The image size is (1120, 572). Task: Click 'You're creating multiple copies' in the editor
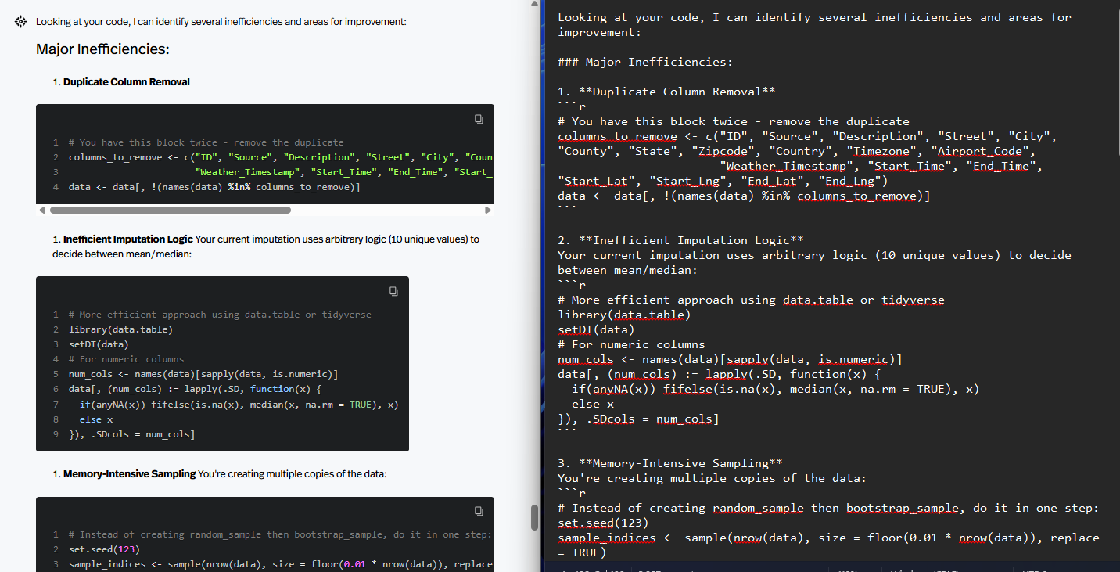(712, 478)
